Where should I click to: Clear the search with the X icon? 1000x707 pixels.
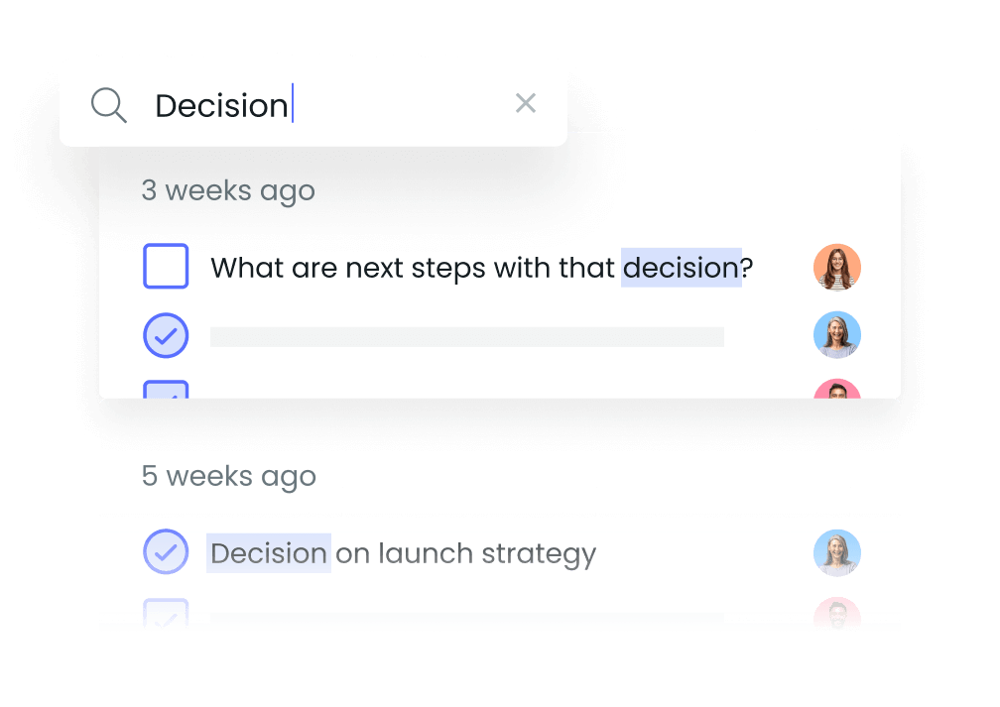click(526, 103)
